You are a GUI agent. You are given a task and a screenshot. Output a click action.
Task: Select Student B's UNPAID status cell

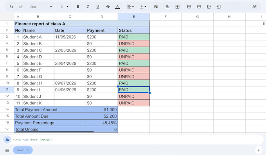pyautogui.click(x=134, y=44)
